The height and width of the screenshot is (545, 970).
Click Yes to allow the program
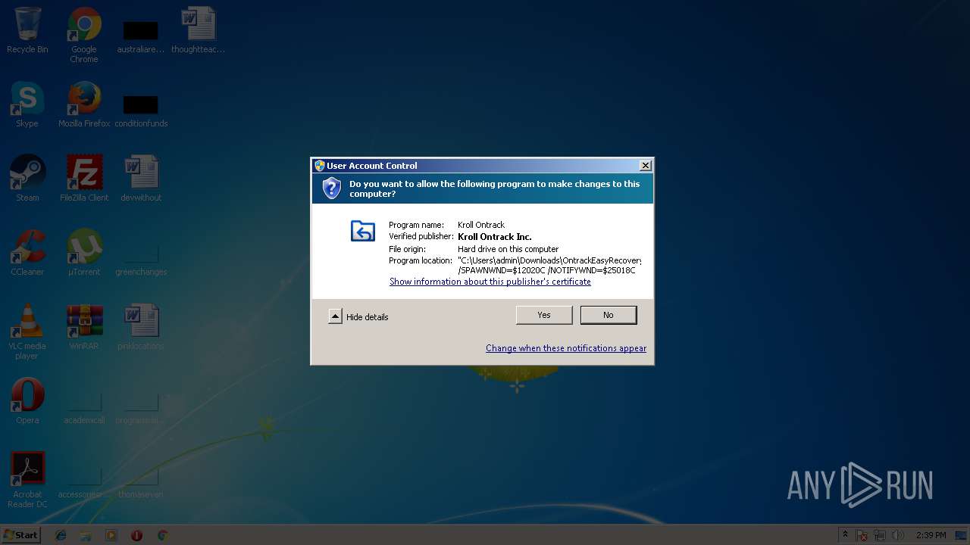[x=544, y=315]
